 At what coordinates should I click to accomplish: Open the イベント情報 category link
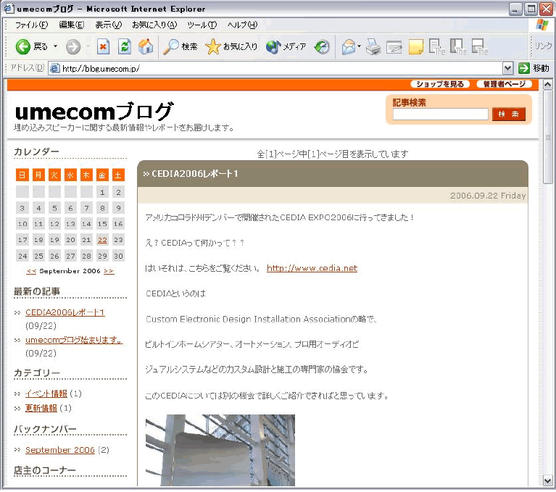46,393
